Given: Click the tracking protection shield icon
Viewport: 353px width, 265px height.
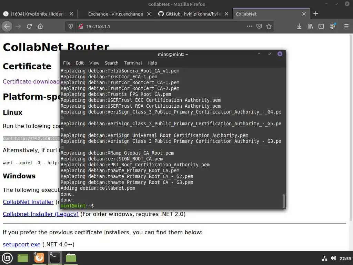Looking at the screenshot, I should point(71,26).
